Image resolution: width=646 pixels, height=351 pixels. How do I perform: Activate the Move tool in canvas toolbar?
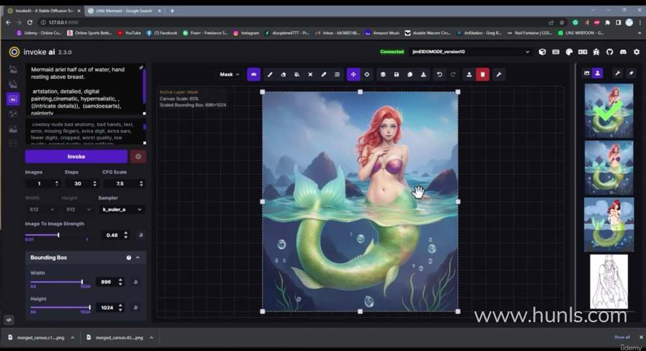pos(353,74)
